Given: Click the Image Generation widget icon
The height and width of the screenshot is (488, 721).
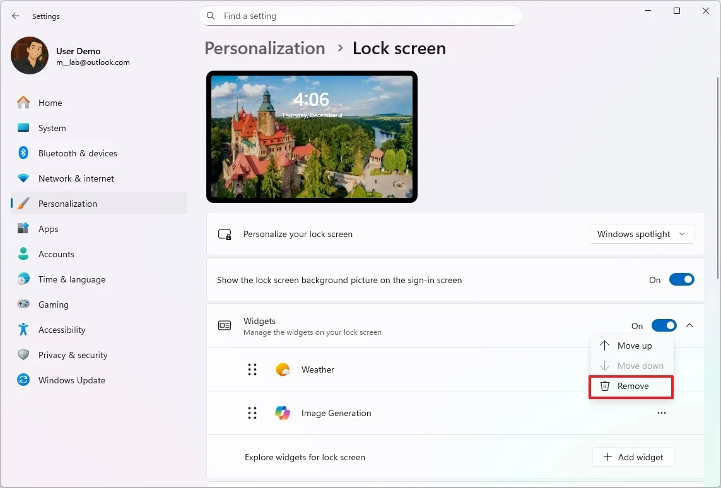Looking at the screenshot, I should [282, 413].
